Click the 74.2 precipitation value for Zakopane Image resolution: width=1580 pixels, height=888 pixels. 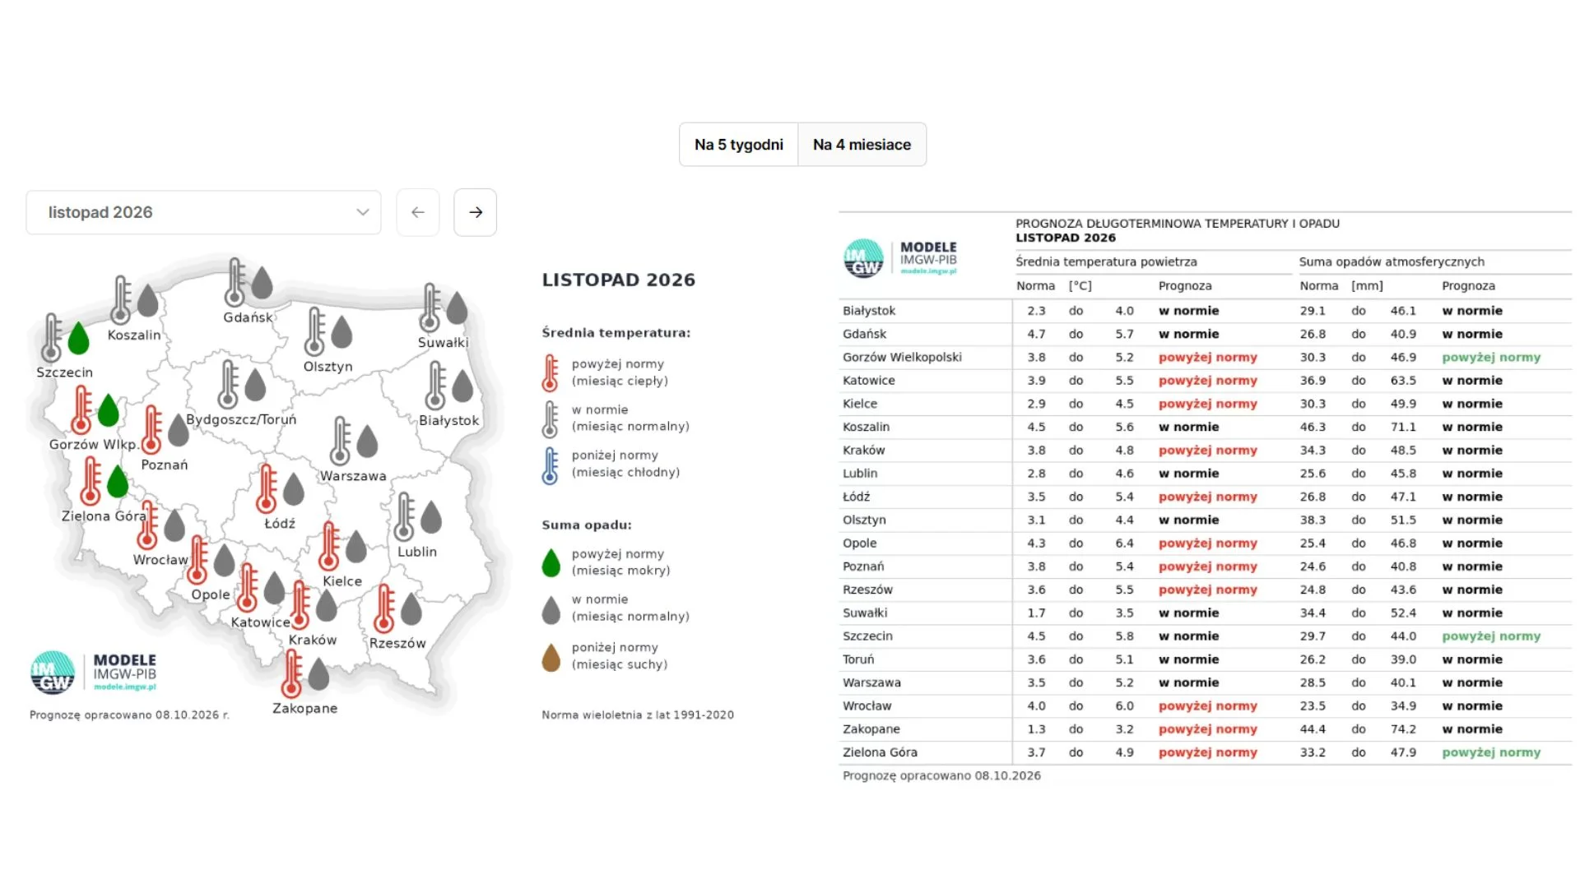click(x=1403, y=729)
